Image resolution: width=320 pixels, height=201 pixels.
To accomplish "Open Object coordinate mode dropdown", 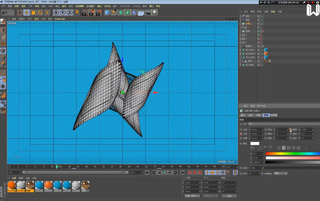I will click(192, 196).
